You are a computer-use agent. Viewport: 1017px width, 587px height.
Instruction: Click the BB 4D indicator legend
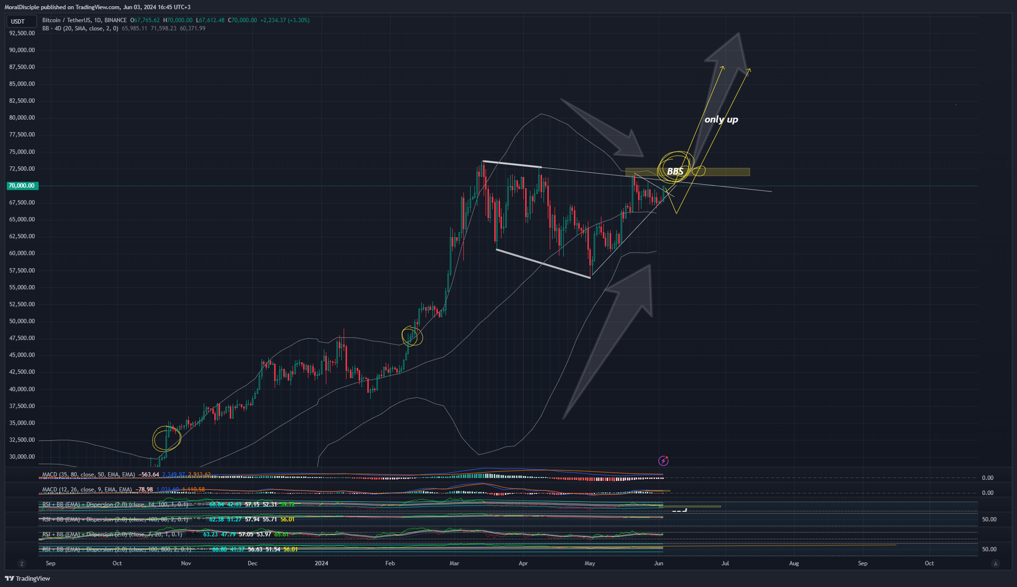click(x=80, y=28)
